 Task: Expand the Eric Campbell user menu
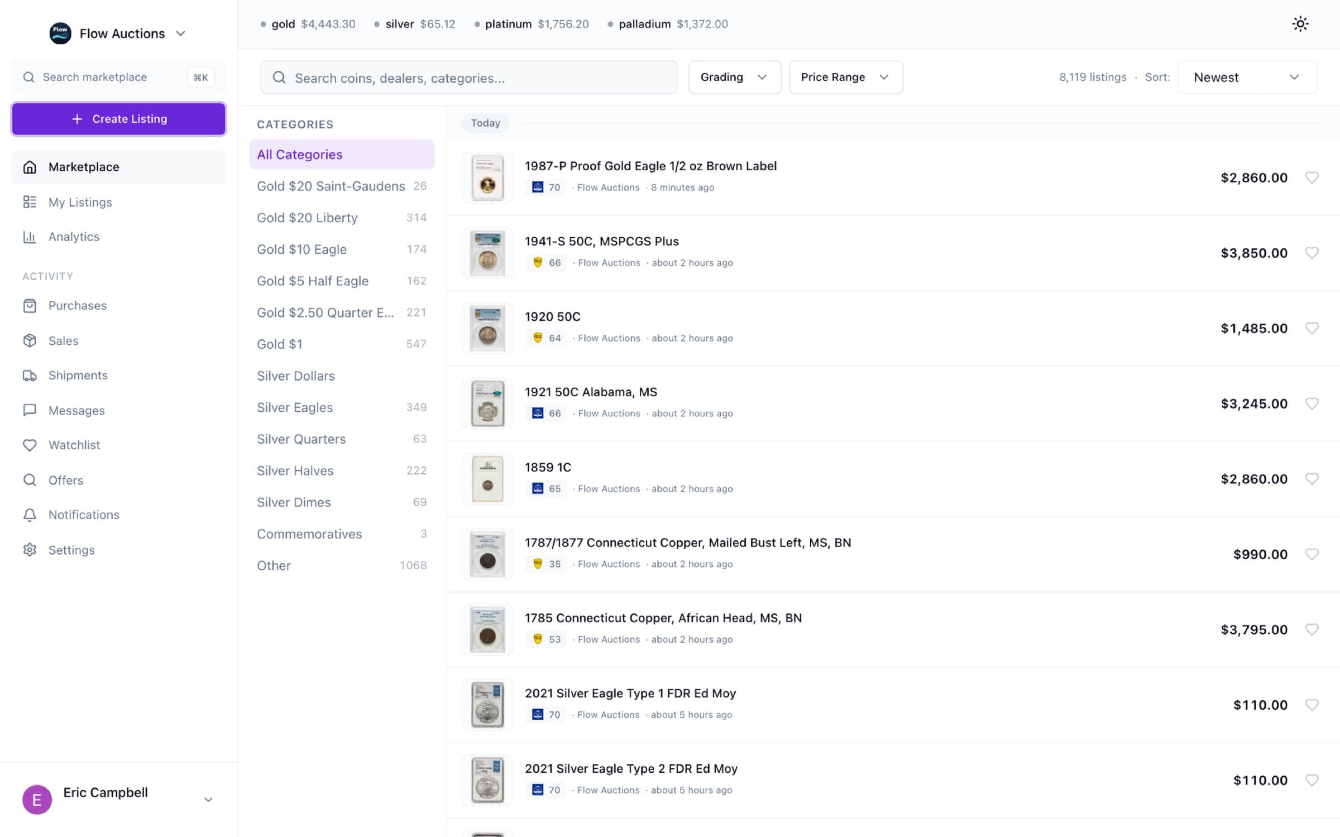[208, 800]
